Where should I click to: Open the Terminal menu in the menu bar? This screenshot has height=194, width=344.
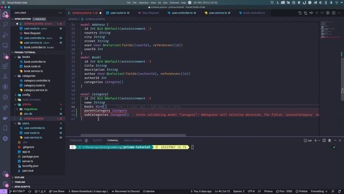(174, 3)
